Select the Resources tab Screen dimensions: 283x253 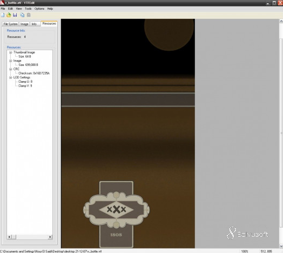click(49, 24)
